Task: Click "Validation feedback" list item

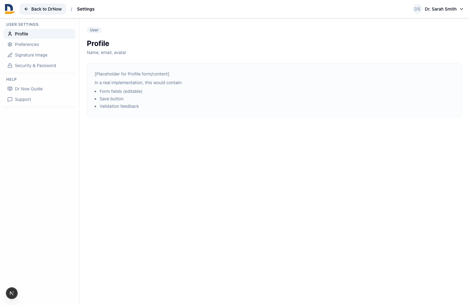Action: (x=119, y=106)
